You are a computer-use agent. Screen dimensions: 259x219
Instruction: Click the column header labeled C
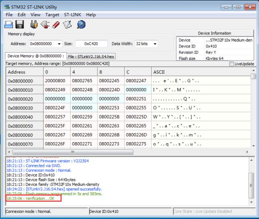click(x=138, y=72)
